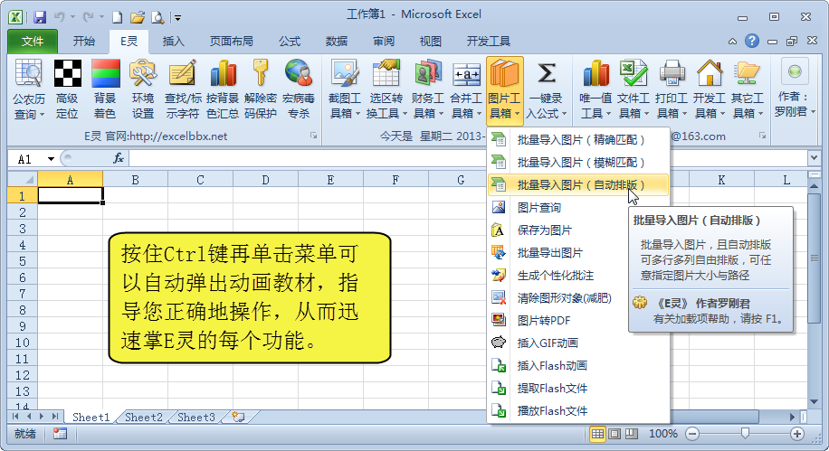
Task: Launch 查找/标示字符 tool
Action: [183, 89]
